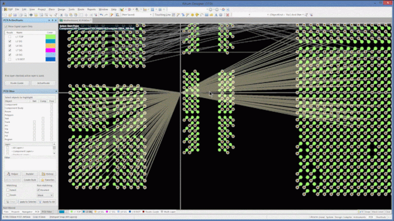The image size is (394, 221).
Task: Open the (Not Saved) query dropdown
Action: pyautogui.click(x=151, y=15)
